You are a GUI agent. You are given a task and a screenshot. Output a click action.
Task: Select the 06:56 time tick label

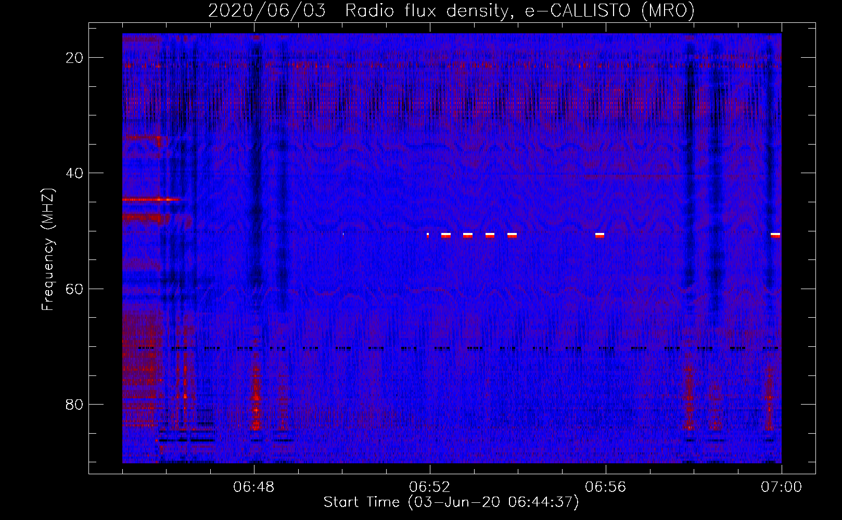click(606, 487)
